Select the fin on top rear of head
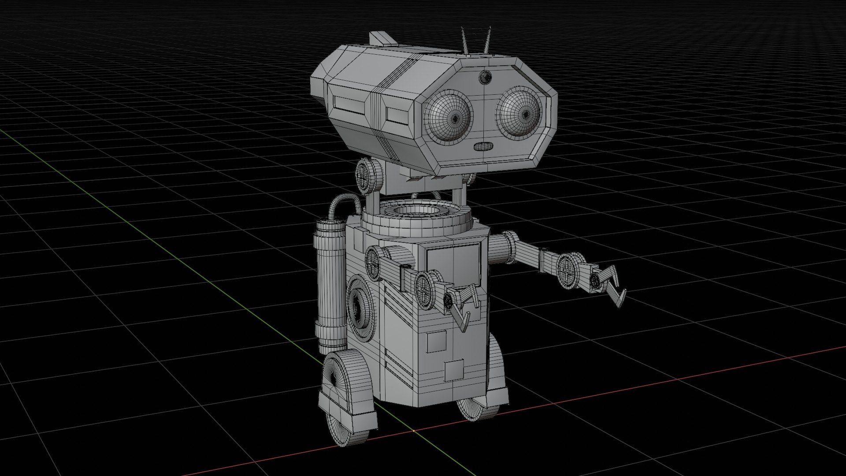 tap(383, 38)
